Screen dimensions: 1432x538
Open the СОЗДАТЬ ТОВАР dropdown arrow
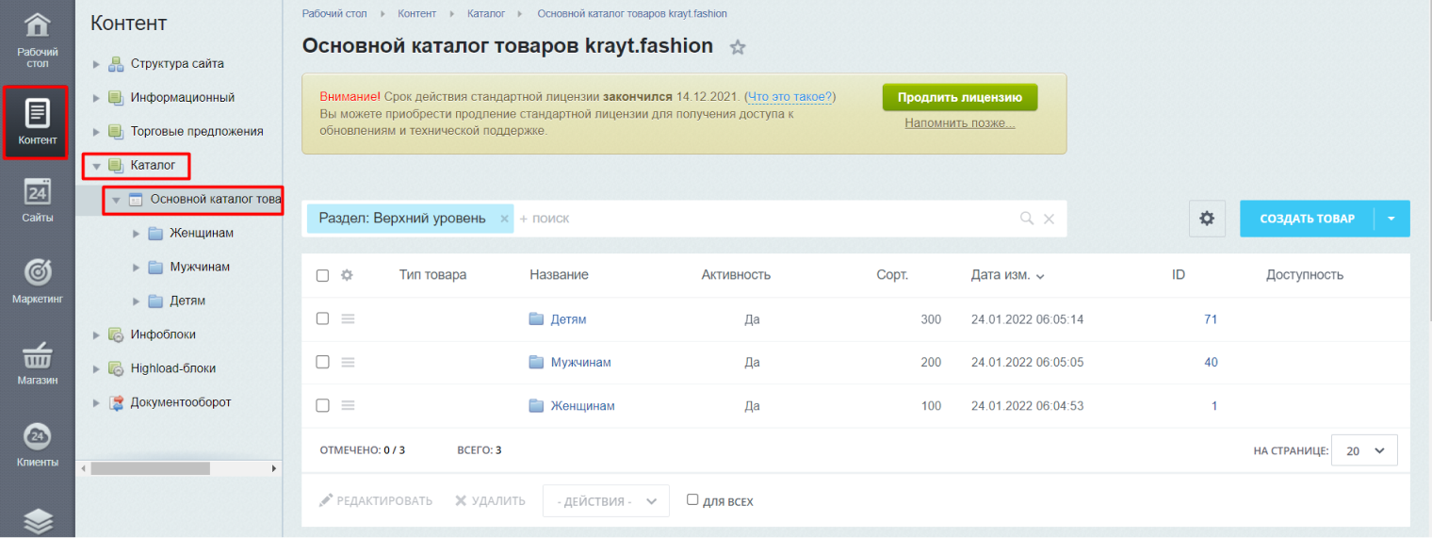pos(1392,219)
